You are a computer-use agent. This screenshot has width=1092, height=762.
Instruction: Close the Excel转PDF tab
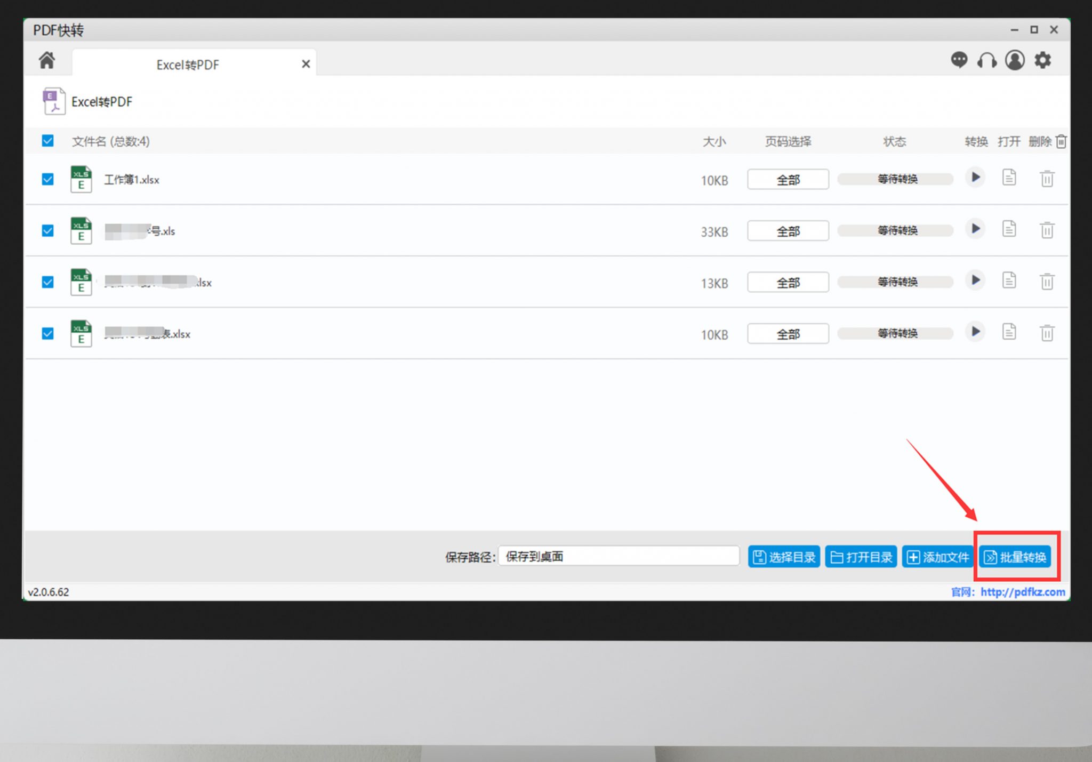(x=306, y=64)
